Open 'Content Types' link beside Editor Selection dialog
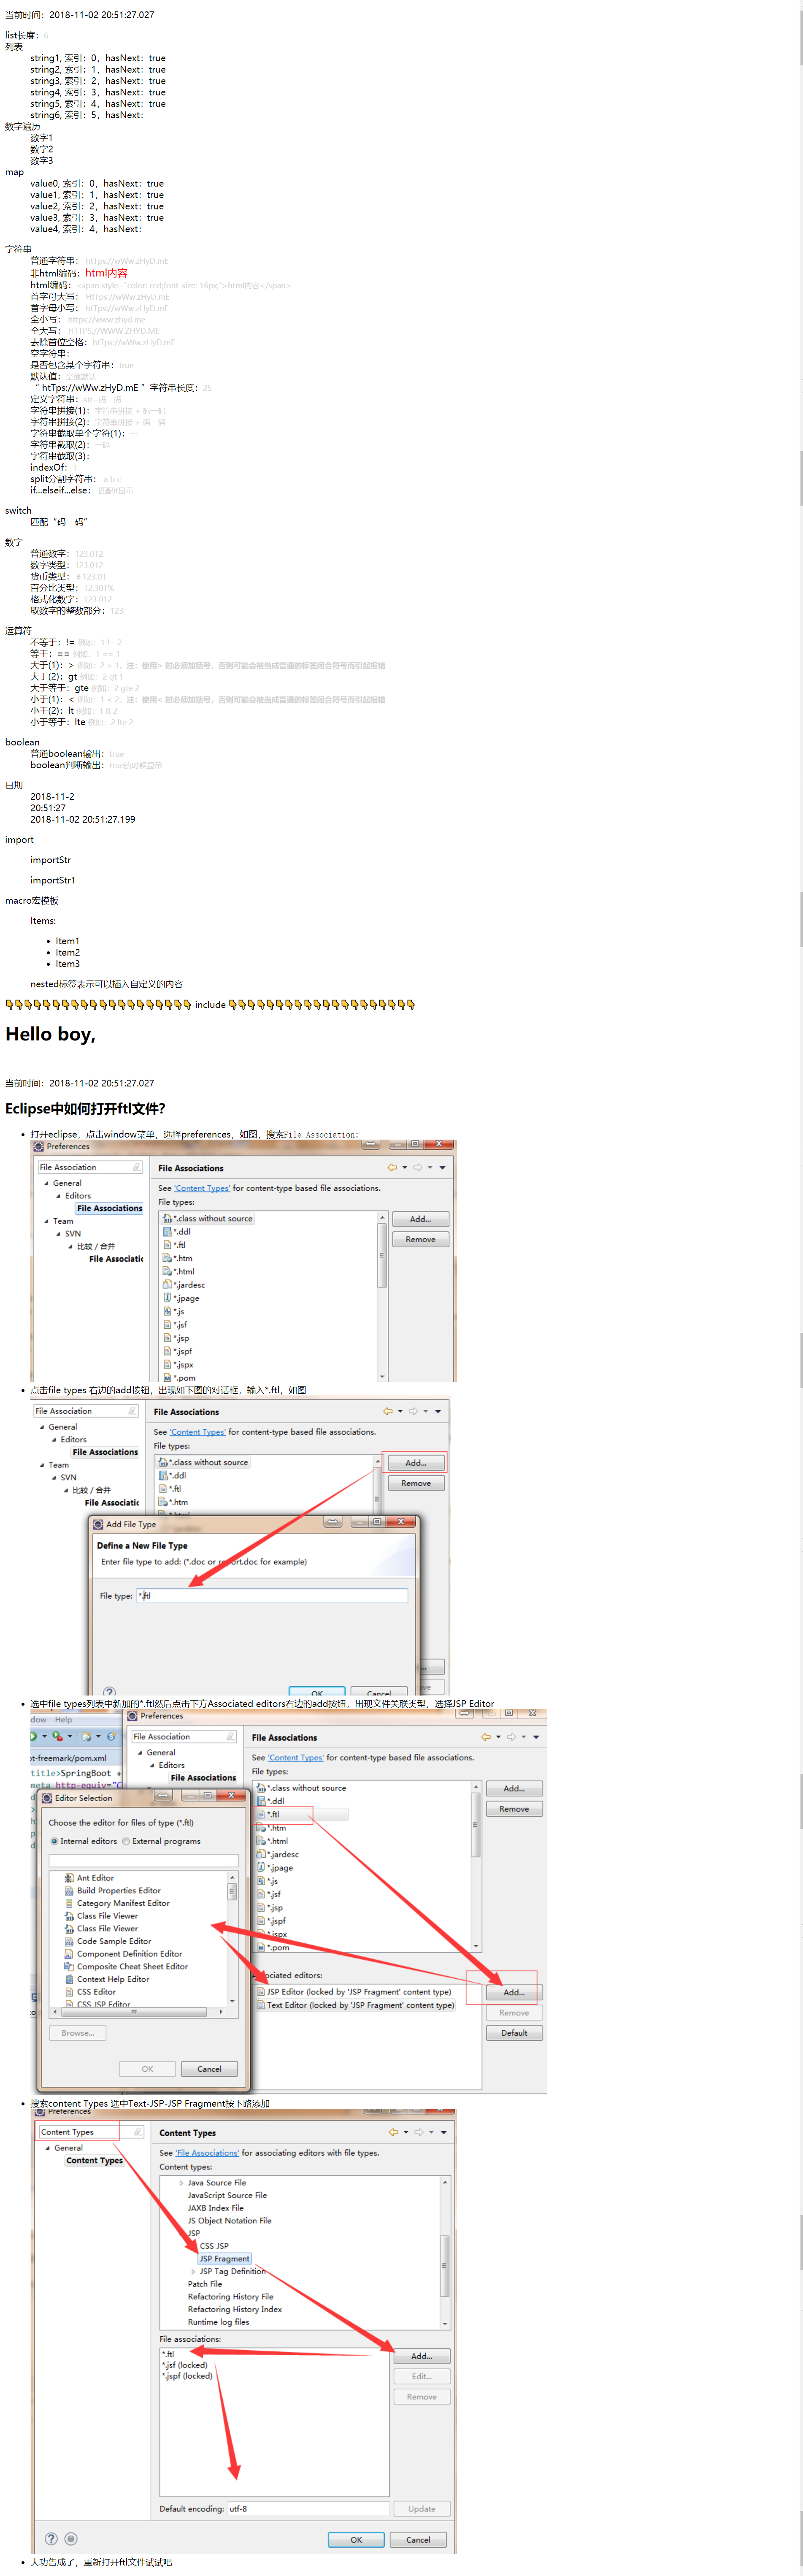The image size is (803, 2576). pos(296,1757)
